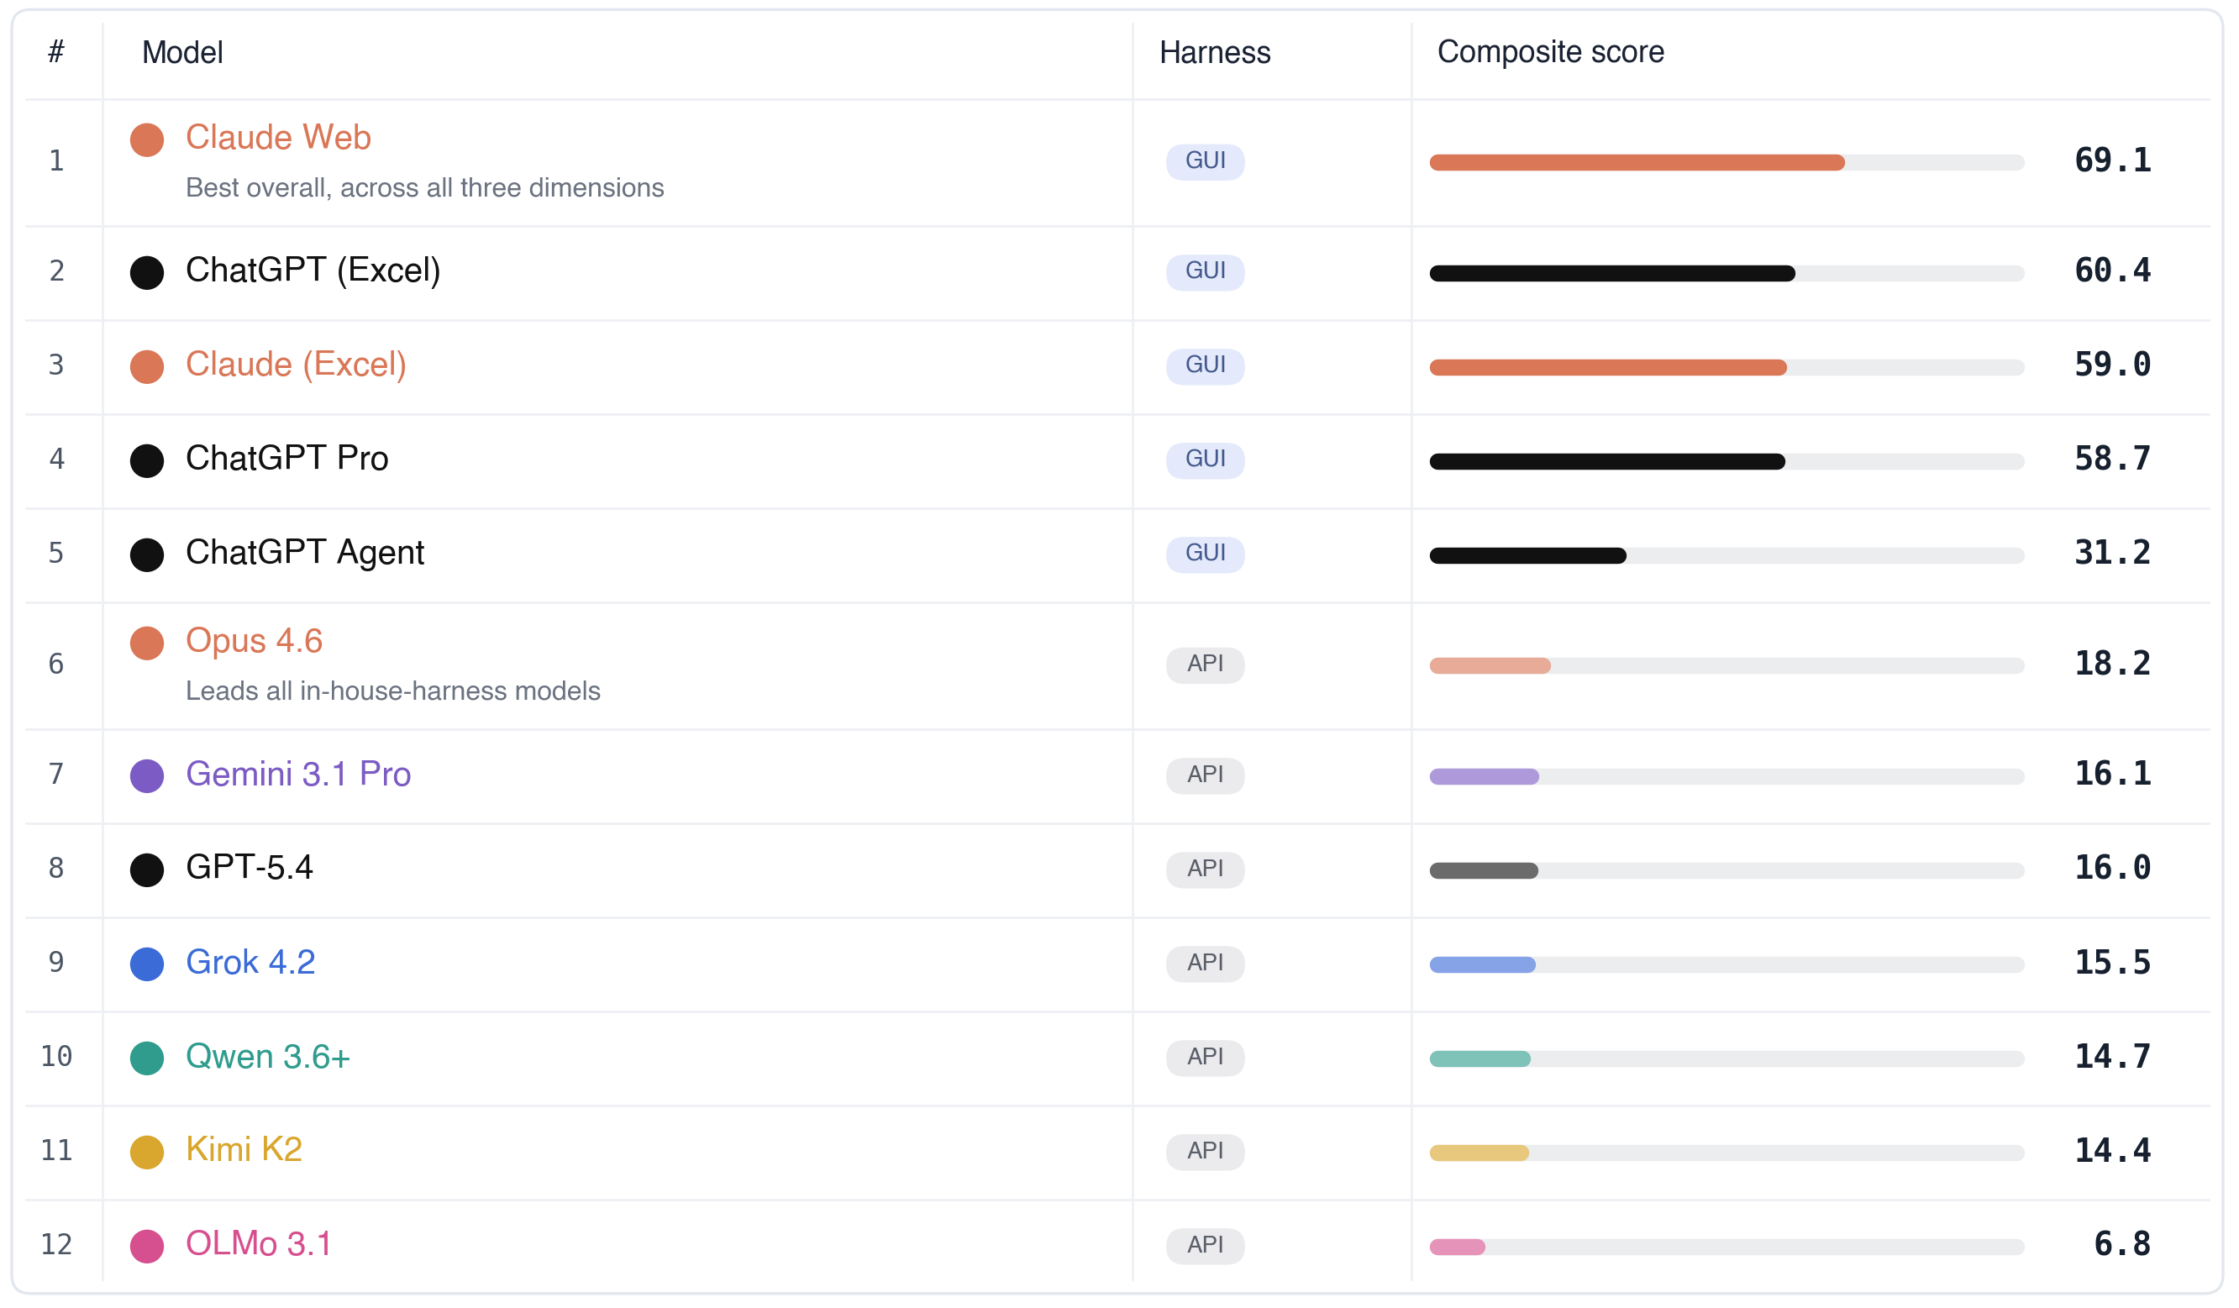Click the 'Best overall, across all three dimensions' subtitle
2239x1308 pixels.
(x=425, y=188)
